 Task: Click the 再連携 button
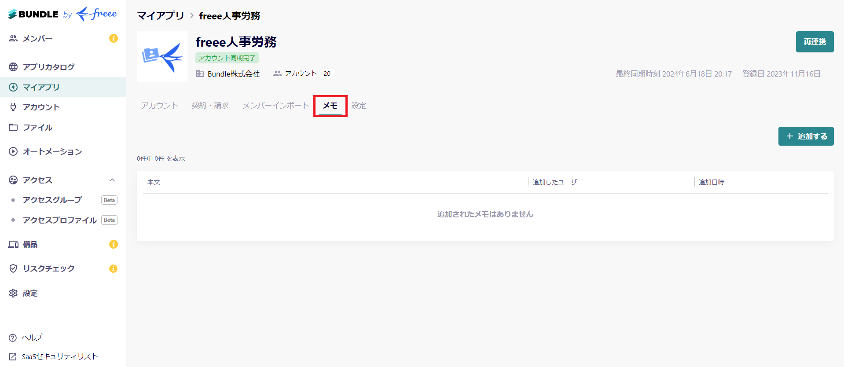pos(815,42)
